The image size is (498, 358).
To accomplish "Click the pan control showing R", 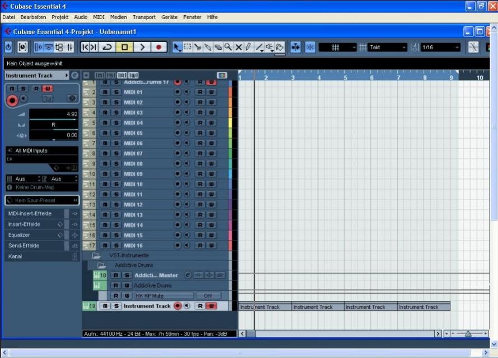I will click(x=54, y=125).
